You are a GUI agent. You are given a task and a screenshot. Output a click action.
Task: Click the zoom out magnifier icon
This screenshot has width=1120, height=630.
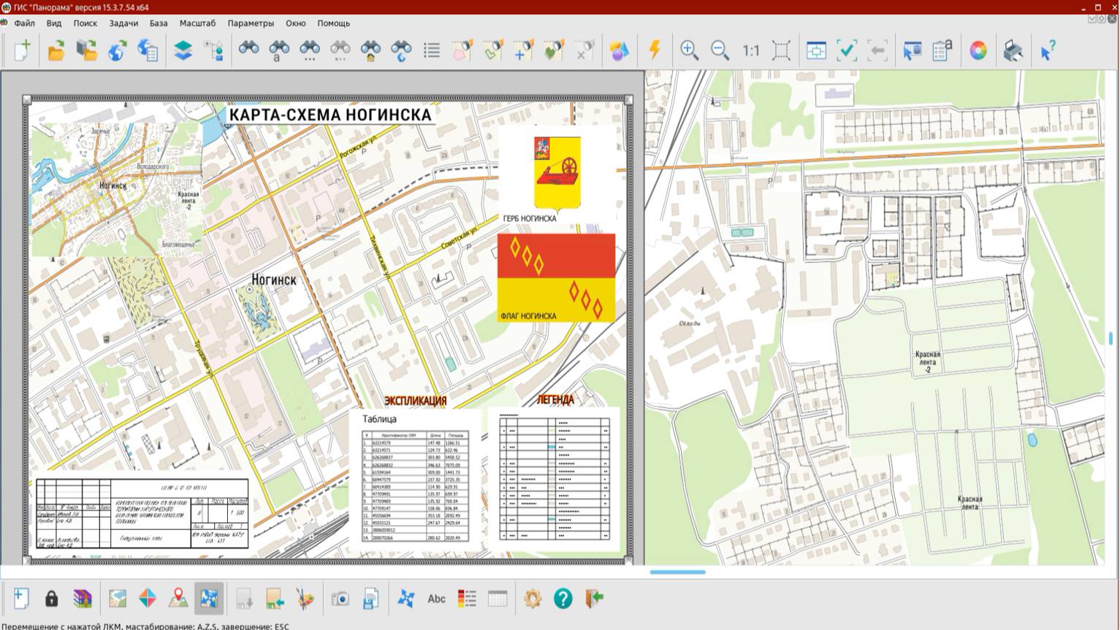(720, 50)
